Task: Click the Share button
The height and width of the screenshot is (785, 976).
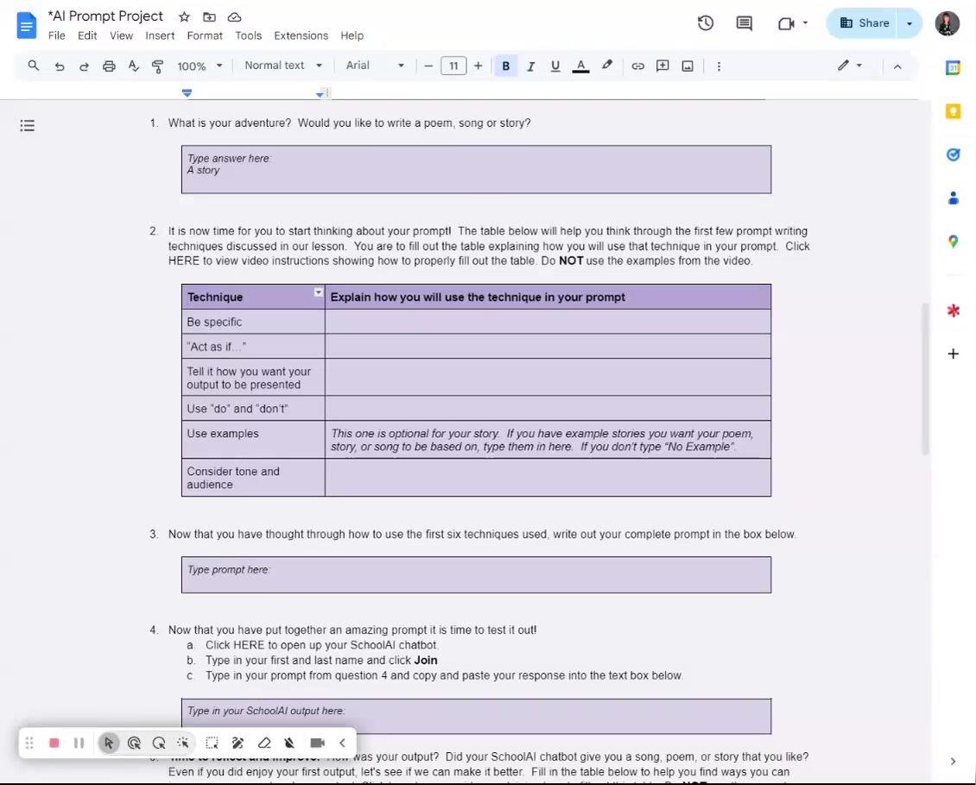Action: [x=864, y=23]
